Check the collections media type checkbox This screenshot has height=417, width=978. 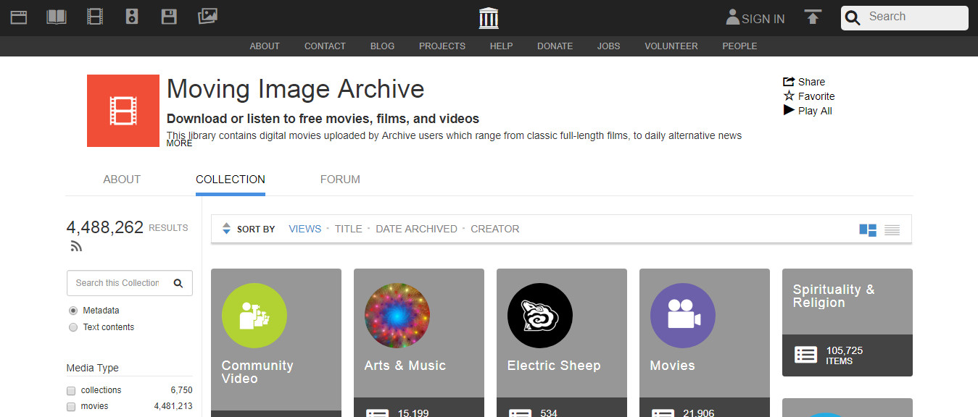71,390
